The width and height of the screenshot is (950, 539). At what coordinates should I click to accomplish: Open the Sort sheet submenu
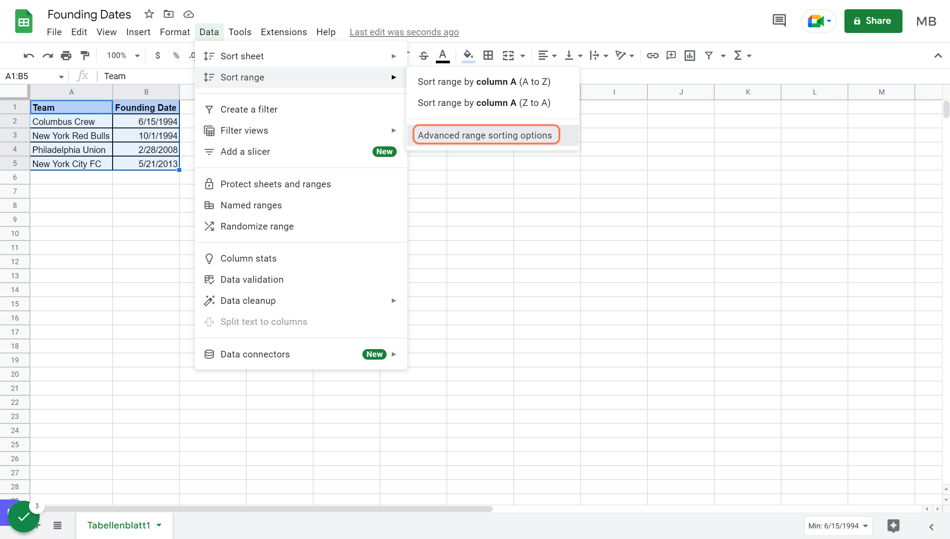pos(301,56)
